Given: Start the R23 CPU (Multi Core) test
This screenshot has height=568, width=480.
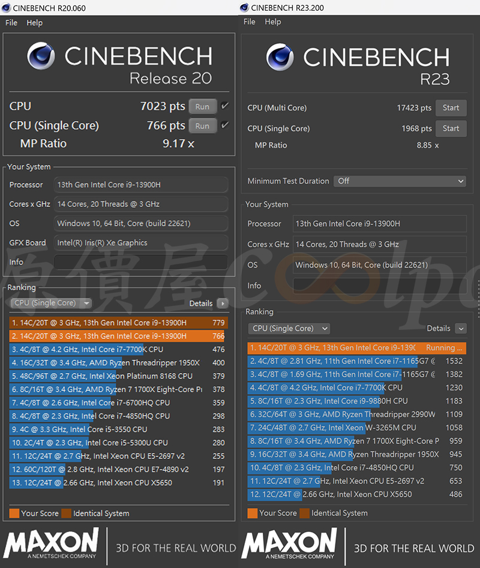Looking at the screenshot, I should [x=451, y=108].
